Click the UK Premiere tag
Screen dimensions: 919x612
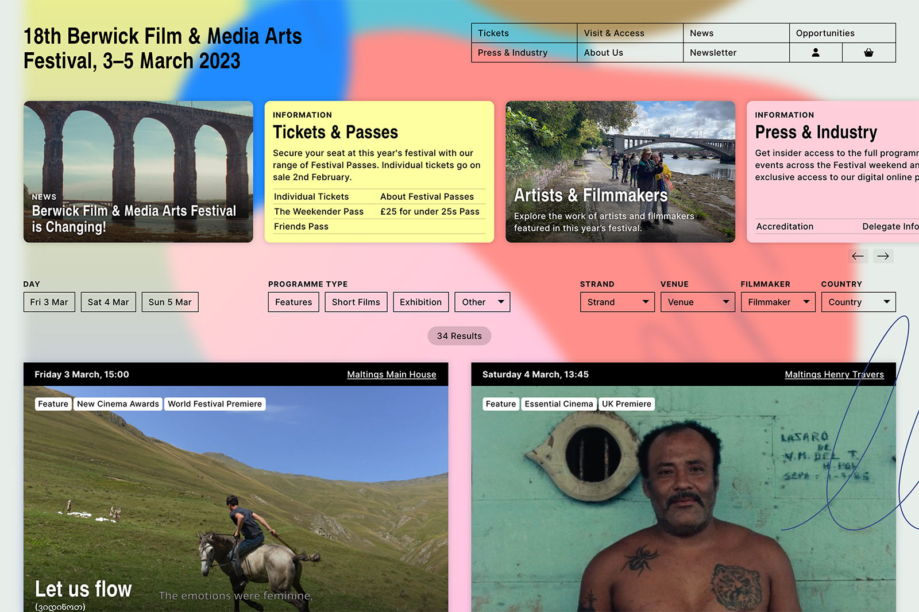point(627,404)
